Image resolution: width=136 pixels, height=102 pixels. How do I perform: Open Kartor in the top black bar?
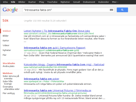[32, 2]
